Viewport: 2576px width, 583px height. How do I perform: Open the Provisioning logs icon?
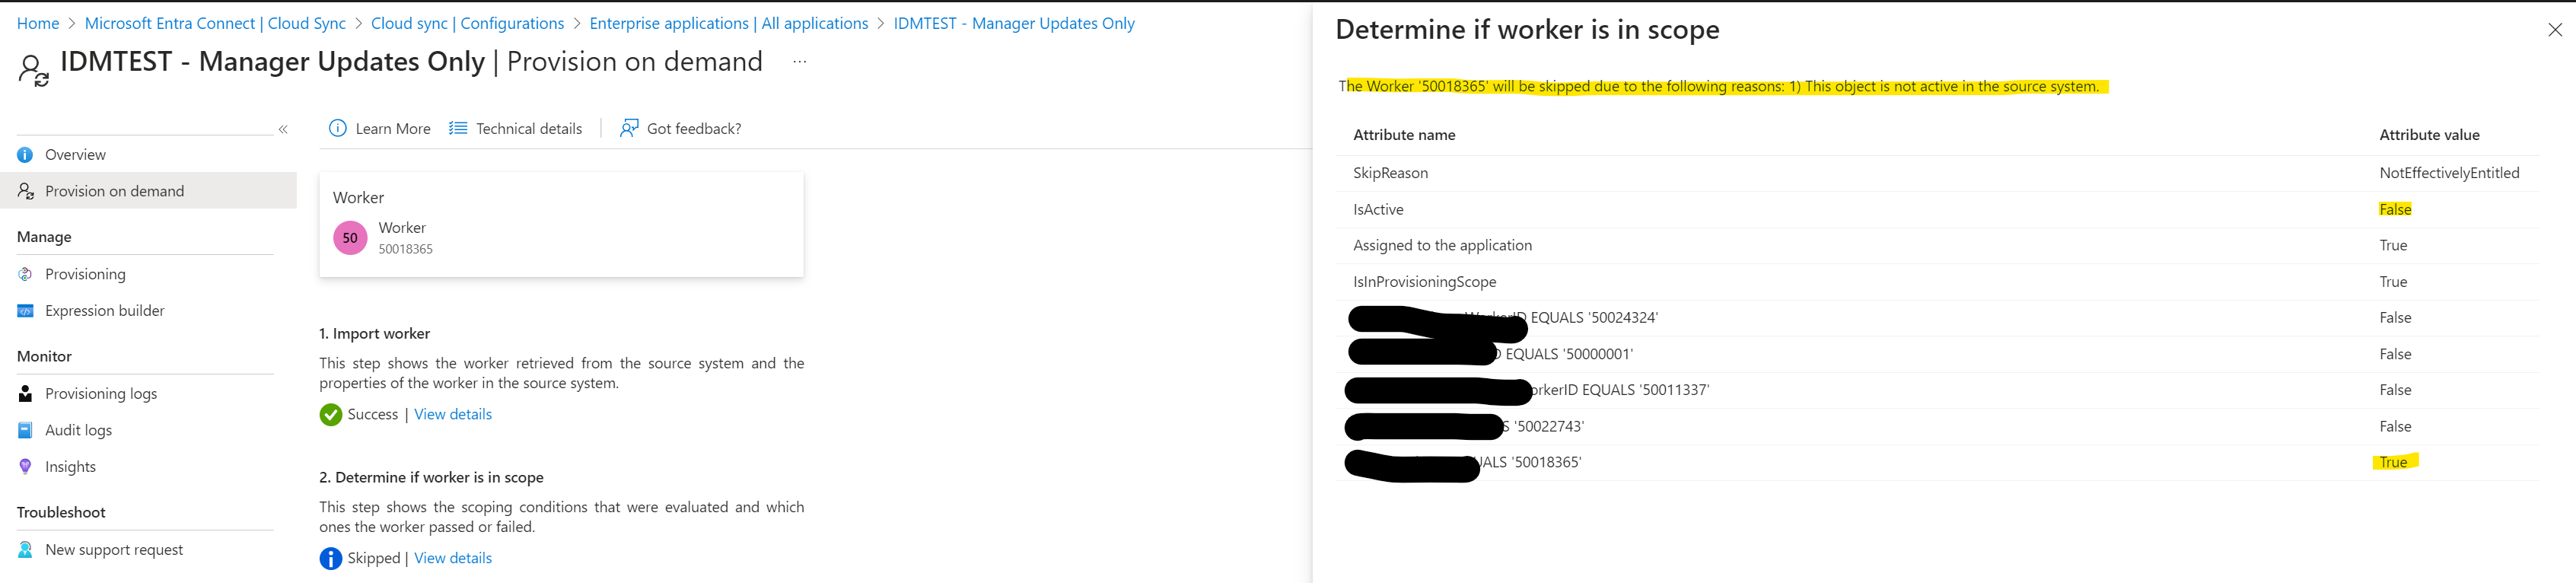[x=25, y=394]
